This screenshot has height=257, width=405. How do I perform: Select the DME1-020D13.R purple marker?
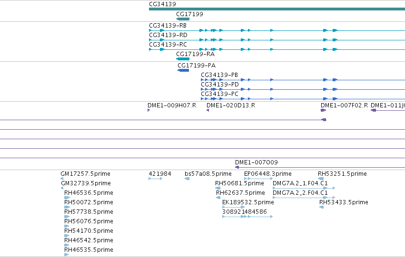point(207,110)
